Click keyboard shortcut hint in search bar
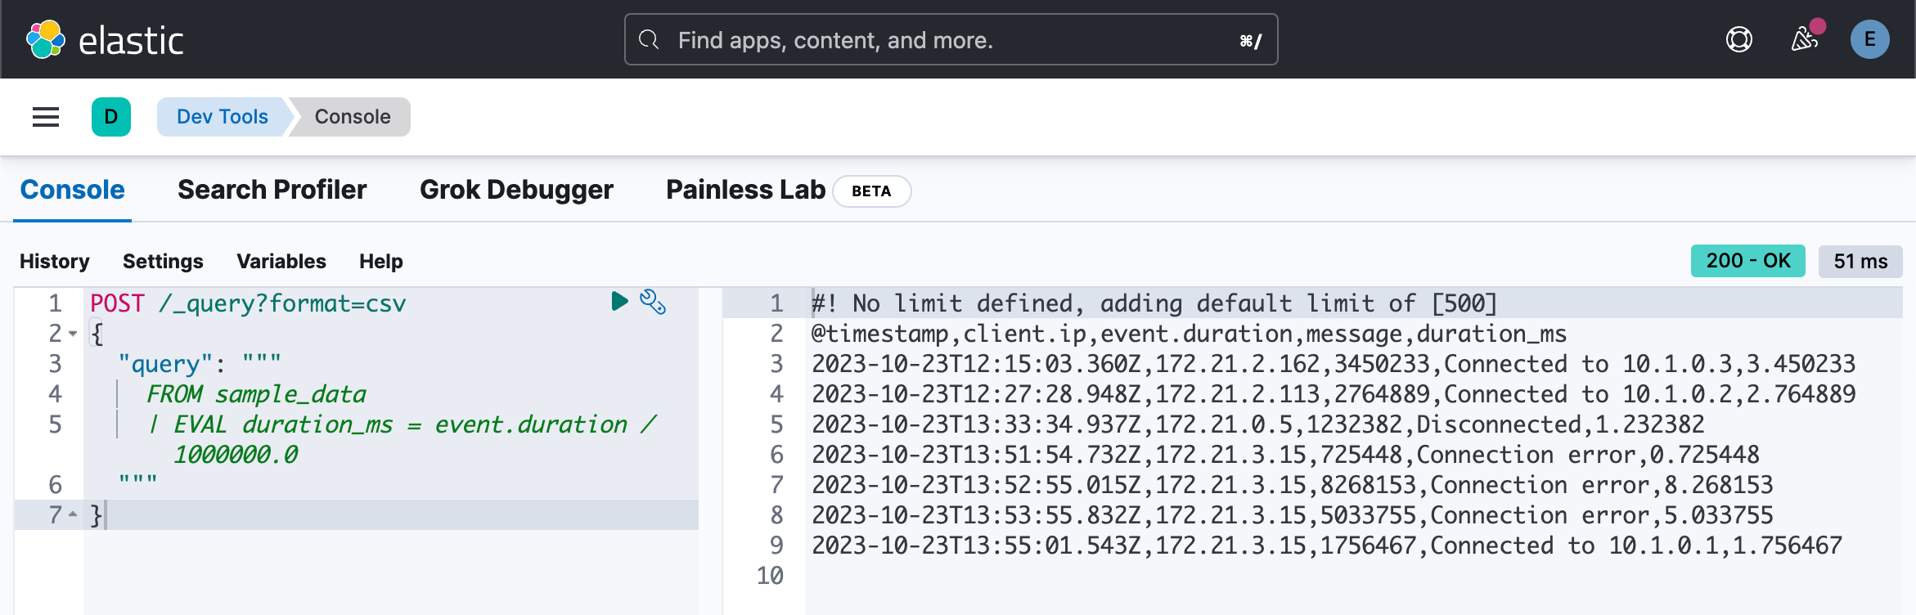The width and height of the screenshot is (1916, 615). coord(1251,40)
